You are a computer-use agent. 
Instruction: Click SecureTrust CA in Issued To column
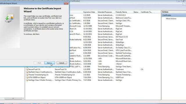pyautogui.click(x=34, y=69)
